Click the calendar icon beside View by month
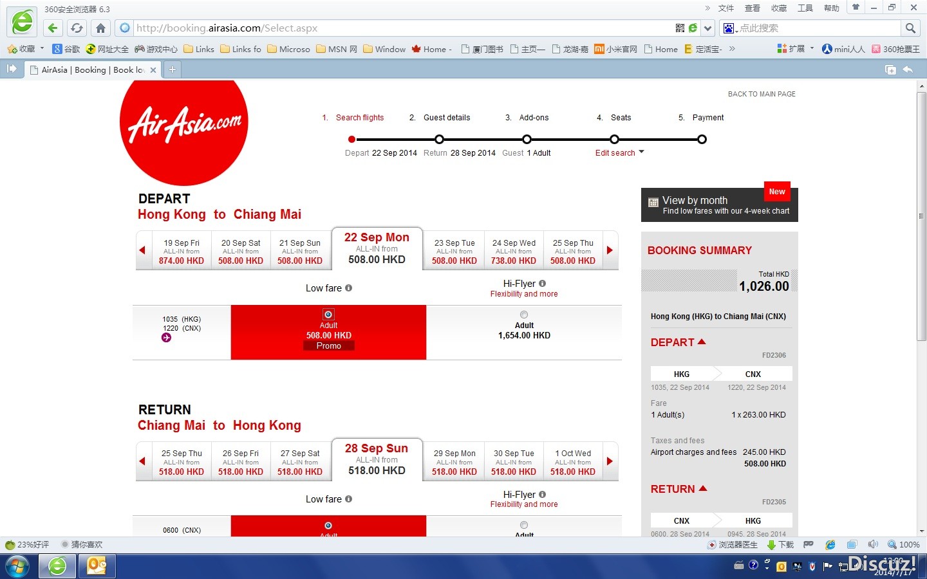This screenshot has width=927, height=579. (653, 203)
